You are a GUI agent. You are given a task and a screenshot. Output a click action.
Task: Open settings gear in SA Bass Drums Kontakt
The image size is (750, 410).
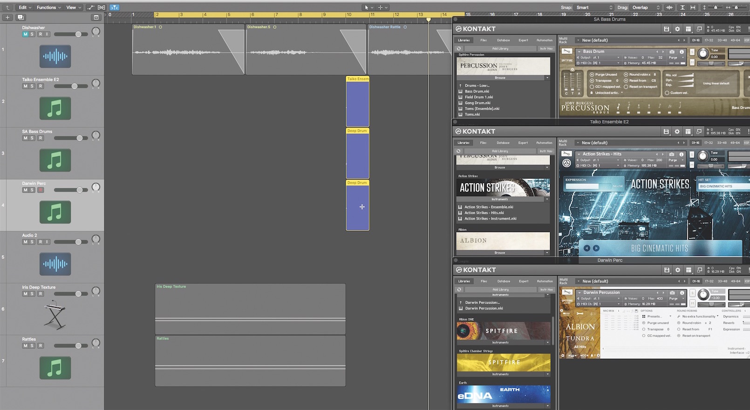point(677,29)
